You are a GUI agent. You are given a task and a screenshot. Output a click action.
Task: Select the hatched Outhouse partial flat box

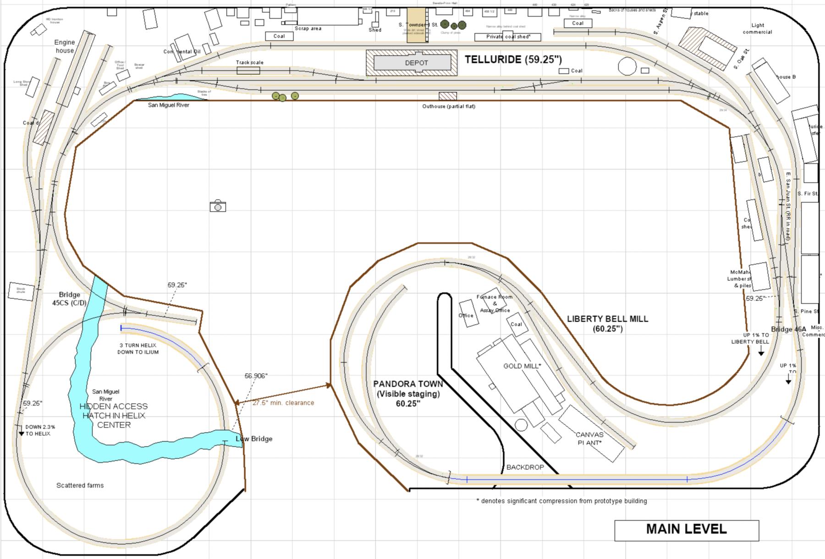point(448,96)
